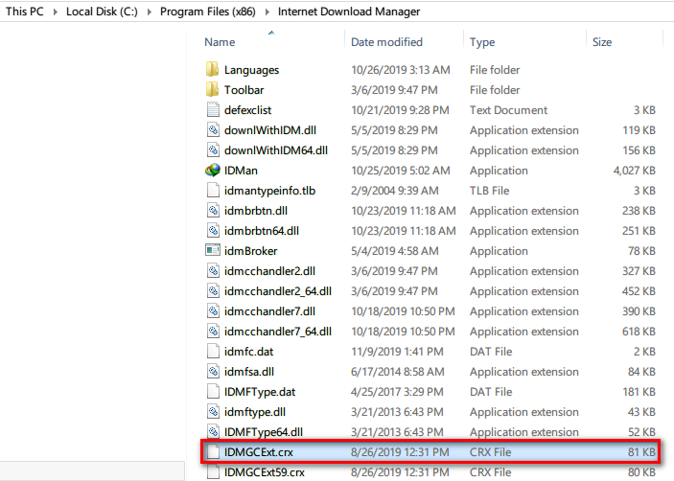Select the idmcchandler2.dll file icon
This screenshot has height=481, width=674.
point(213,270)
